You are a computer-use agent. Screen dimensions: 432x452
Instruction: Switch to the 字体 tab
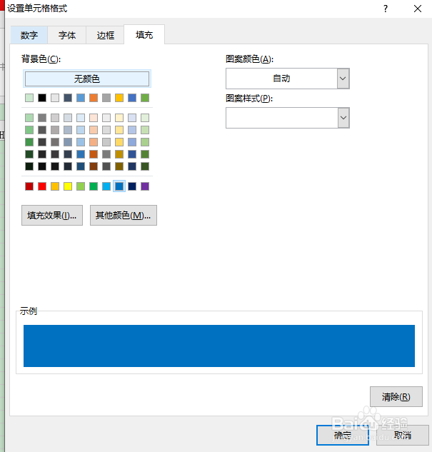(x=67, y=35)
